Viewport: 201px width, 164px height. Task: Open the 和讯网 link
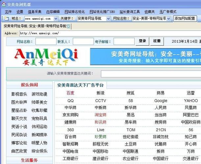(100, 122)
